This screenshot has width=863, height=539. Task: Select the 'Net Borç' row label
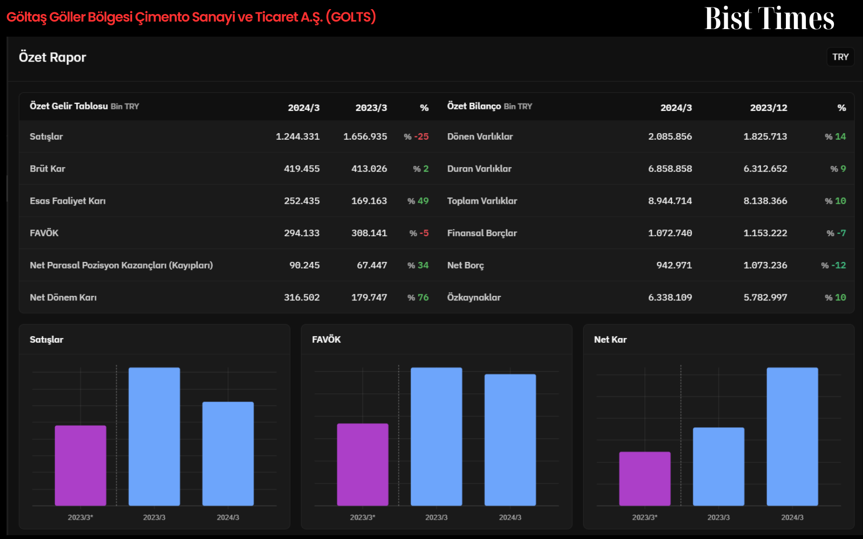(x=465, y=265)
